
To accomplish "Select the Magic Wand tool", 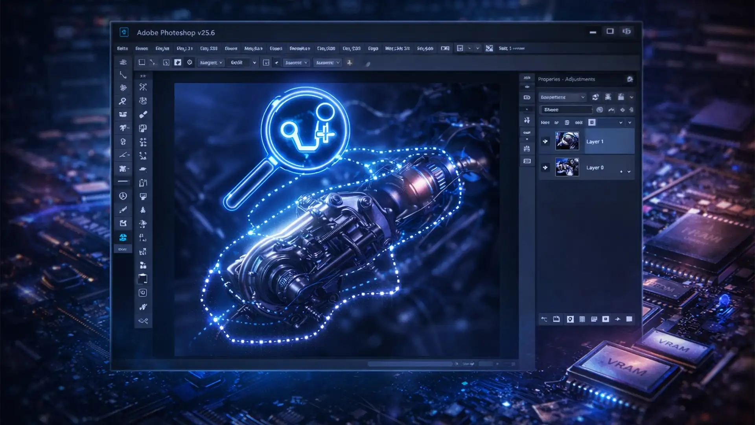I will tap(123, 101).
